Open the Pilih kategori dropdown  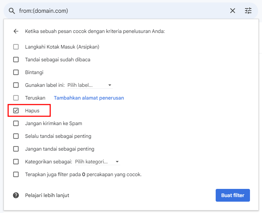(x=98, y=162)
